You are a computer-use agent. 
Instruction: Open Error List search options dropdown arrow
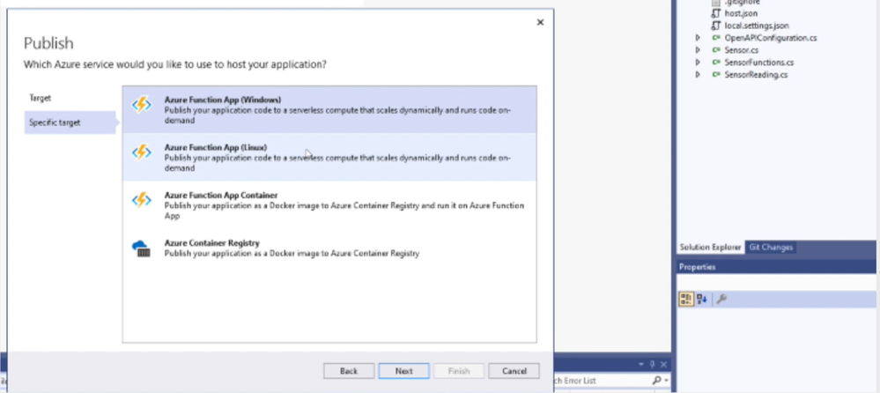point(666,382)
